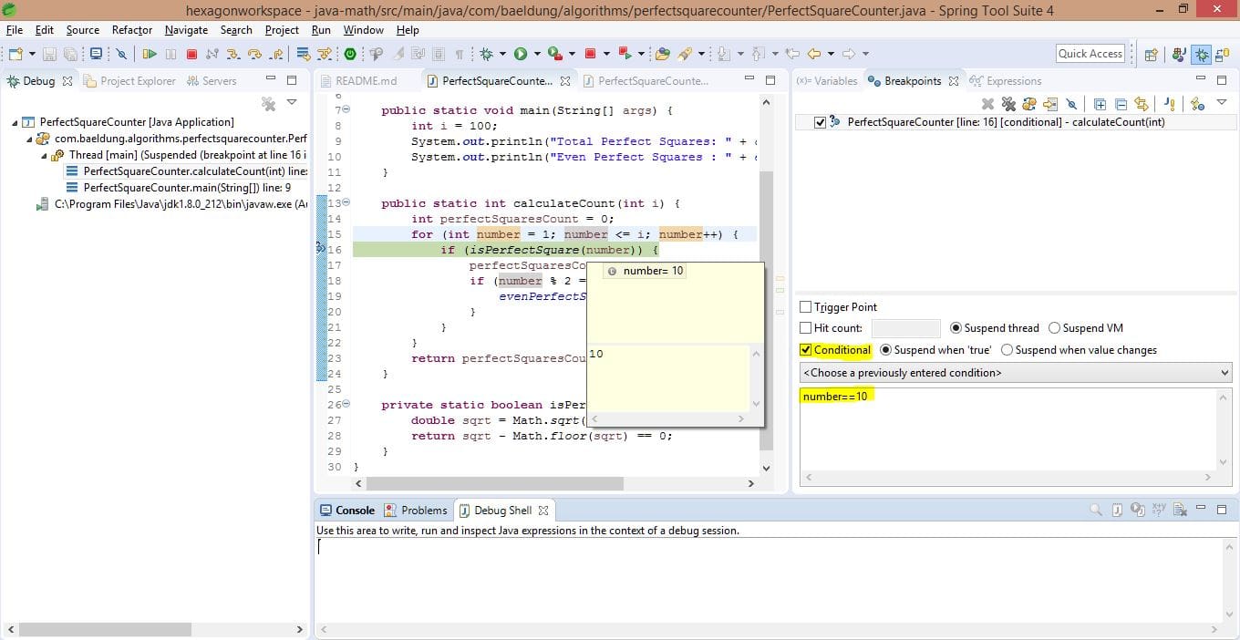
Task: Click Skip All Breakpoints in main toolbar
Action: (x=121, y=55)
